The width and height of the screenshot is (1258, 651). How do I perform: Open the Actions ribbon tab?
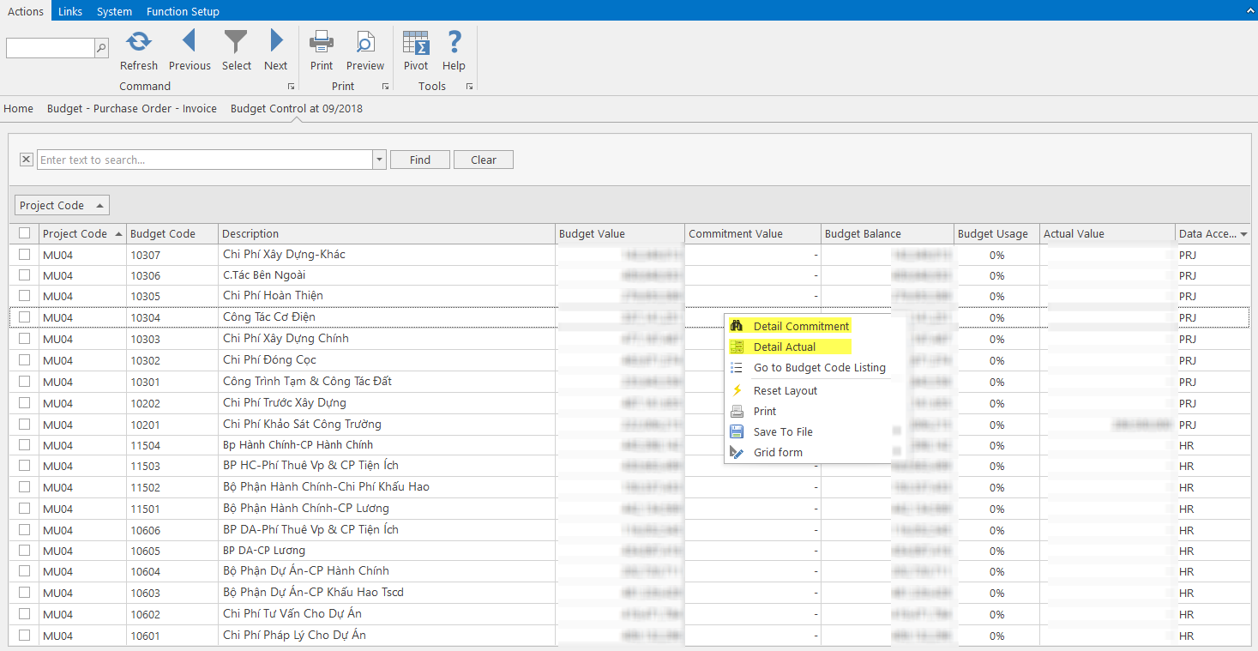26,11
